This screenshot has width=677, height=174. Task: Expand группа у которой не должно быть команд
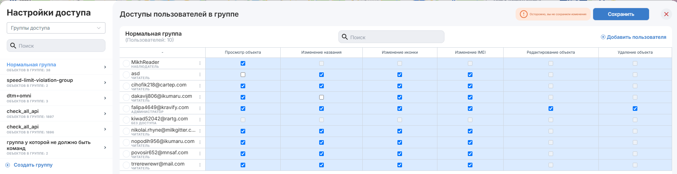pyautogui.click(x=105, y=148)
